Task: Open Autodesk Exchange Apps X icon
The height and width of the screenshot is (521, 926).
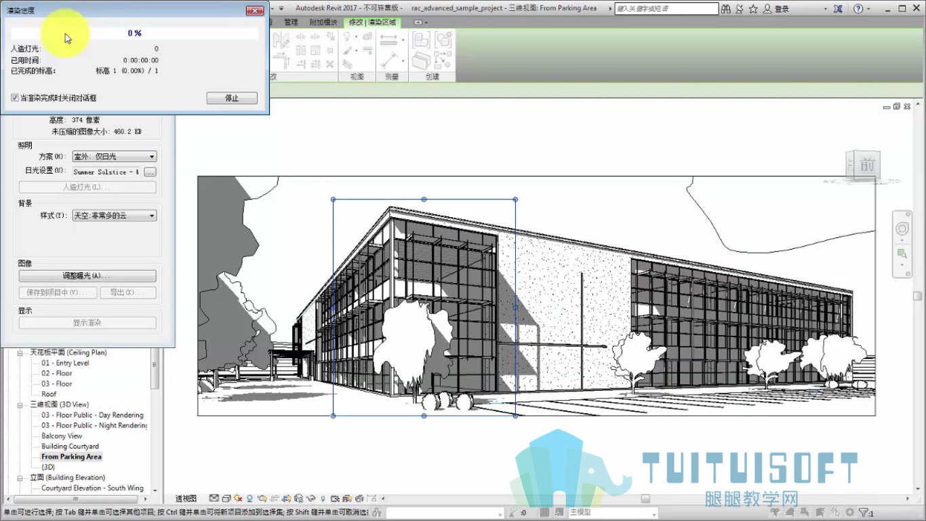Action: point(838,9)
